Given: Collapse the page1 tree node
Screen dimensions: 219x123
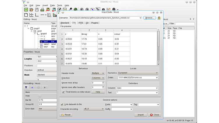Looking at the screenshot, I should point(28,28).
